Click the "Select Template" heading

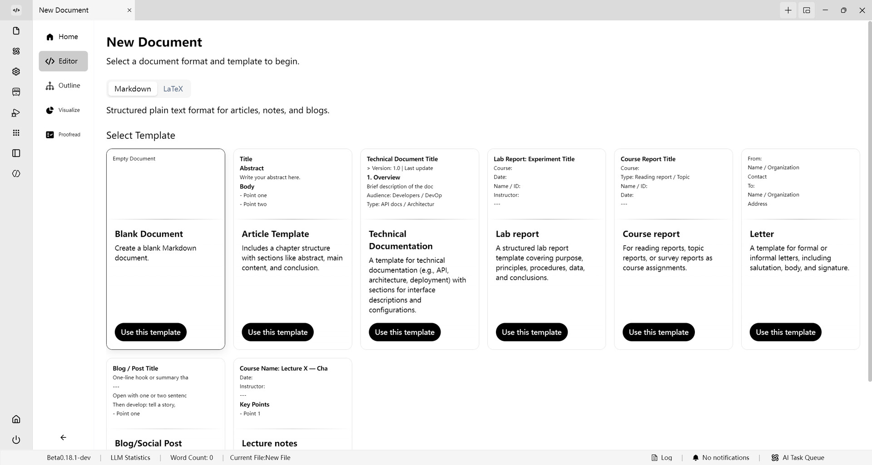coord(141,136)
